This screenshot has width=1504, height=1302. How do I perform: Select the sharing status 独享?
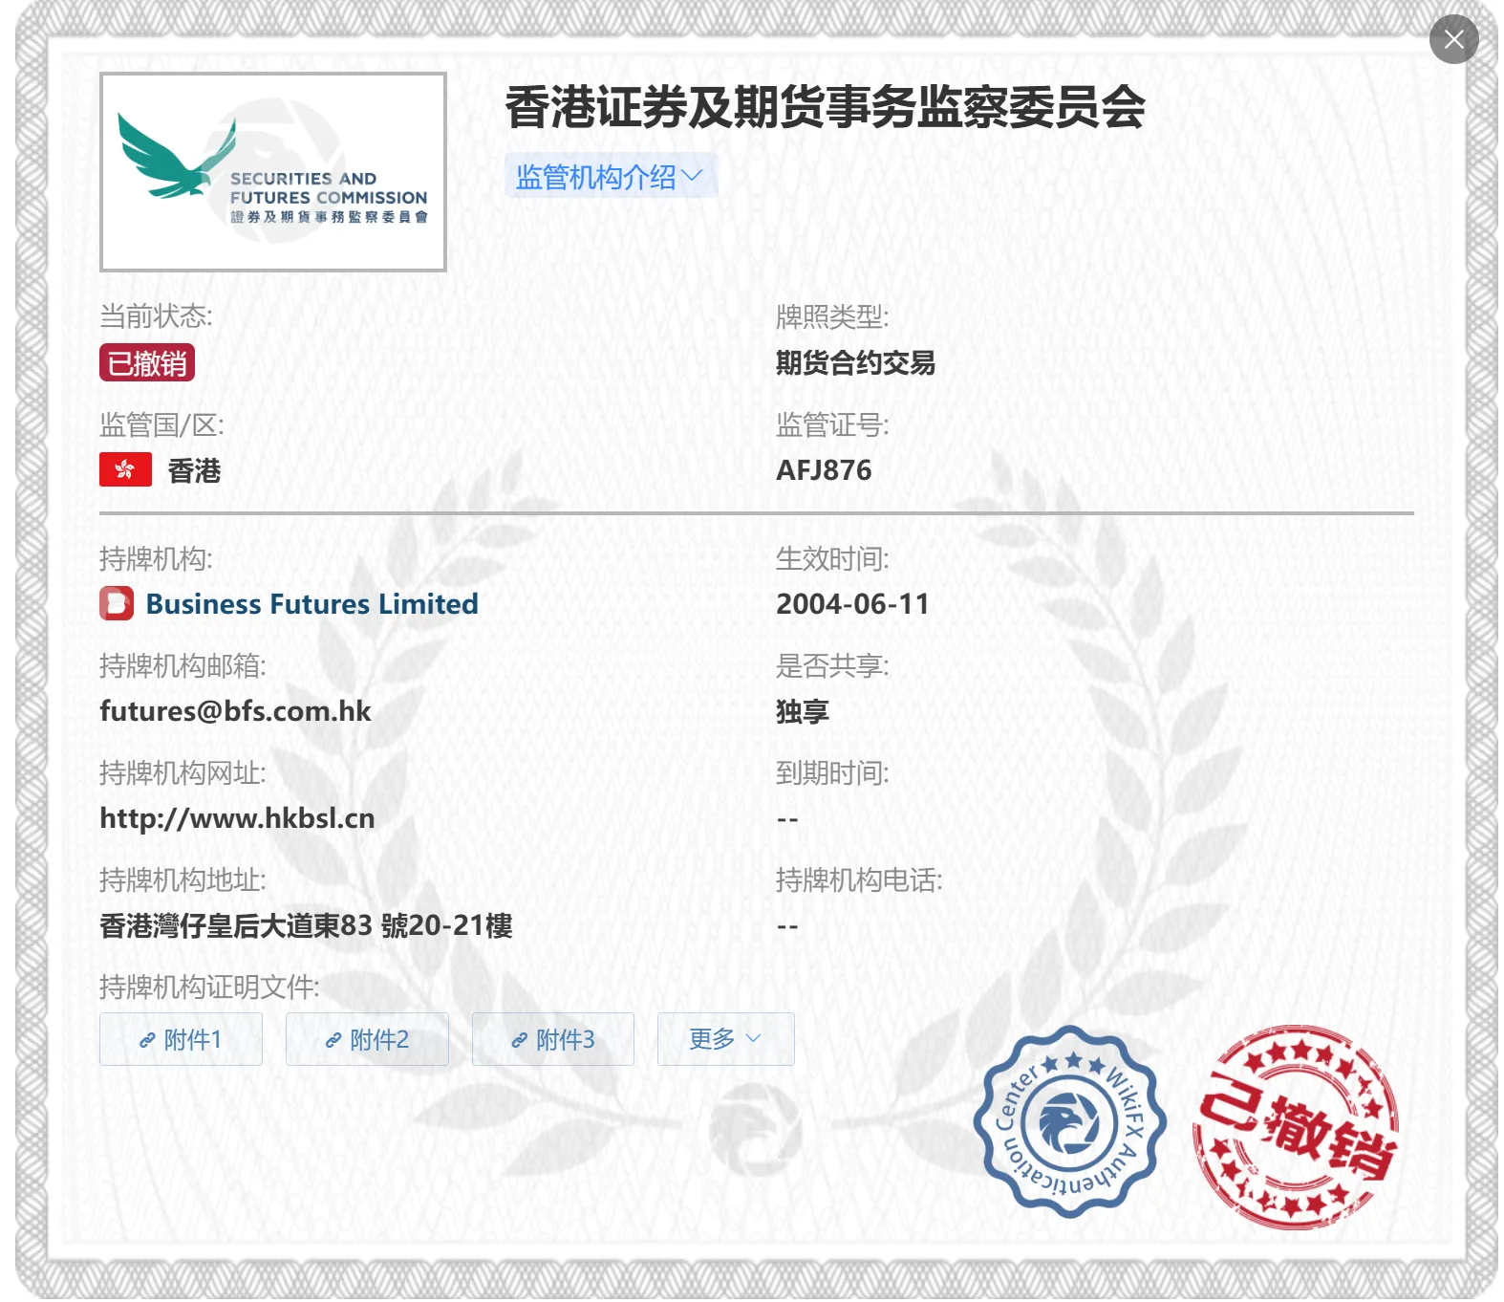pyautogui.click(x=803, y=711)
